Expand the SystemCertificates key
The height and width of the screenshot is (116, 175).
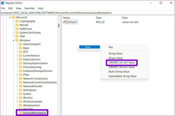(x=13, y=33)
